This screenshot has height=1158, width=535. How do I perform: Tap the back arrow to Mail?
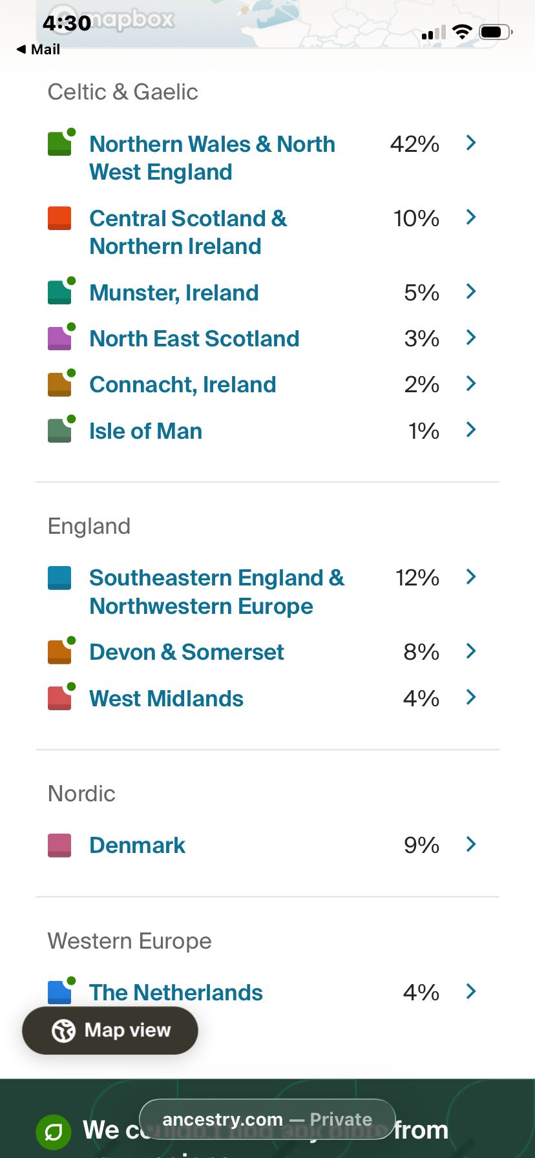(x=22, y=49)
